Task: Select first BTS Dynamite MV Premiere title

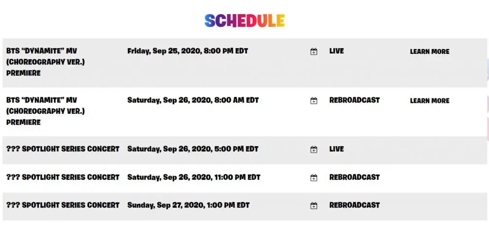Action: [45, 62]
